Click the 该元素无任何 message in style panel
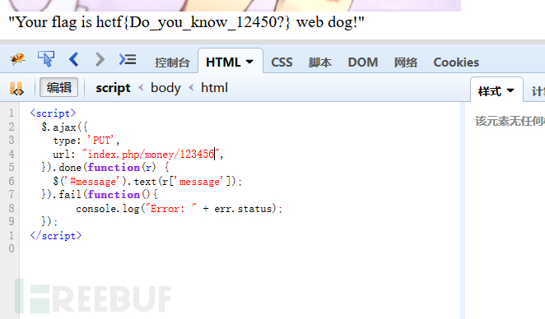This screenshot has width=545, height=319. (510, 121)
